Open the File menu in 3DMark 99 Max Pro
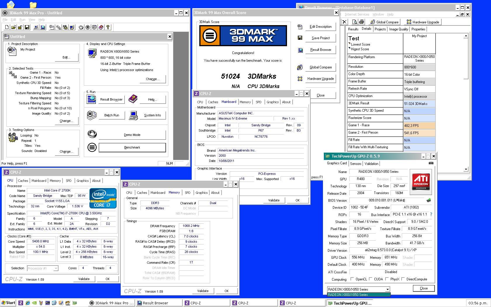This screenshot has height=307, width=491. click(5, 20)
